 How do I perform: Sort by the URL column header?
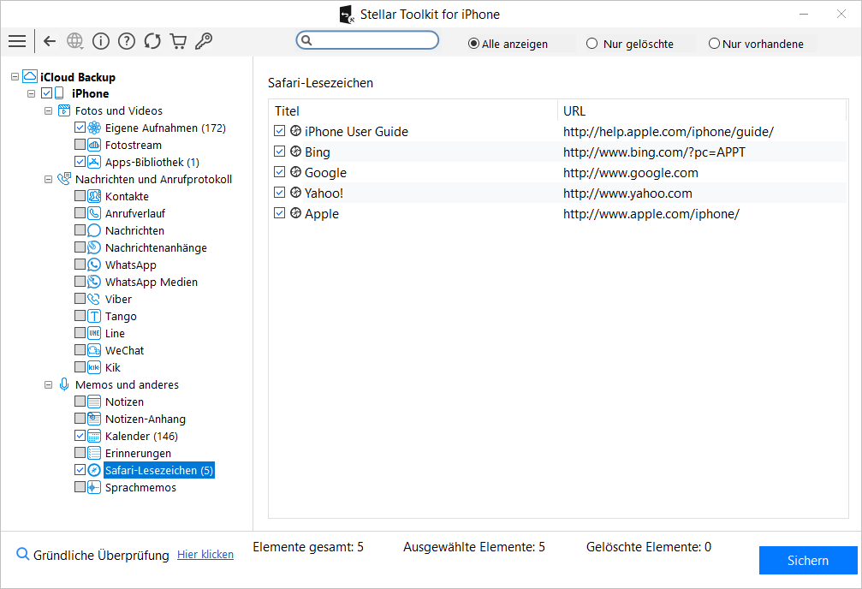(x=702, y=111)
